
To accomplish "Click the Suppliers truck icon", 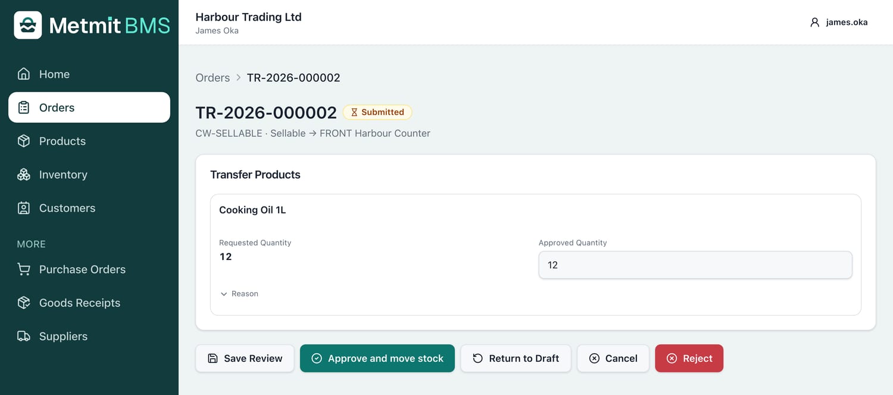I will (24, 336).
